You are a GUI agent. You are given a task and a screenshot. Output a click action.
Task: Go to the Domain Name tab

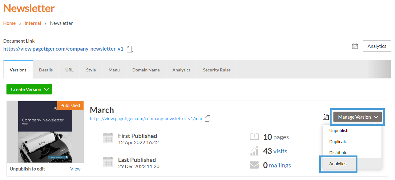(x=146, y=70)
